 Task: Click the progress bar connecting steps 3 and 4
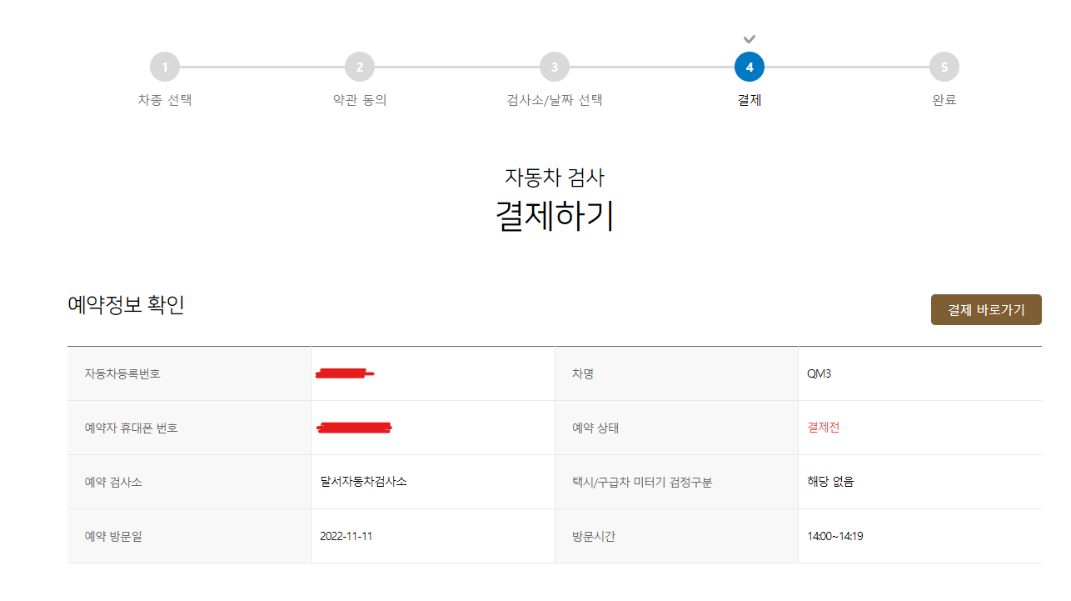651,67
